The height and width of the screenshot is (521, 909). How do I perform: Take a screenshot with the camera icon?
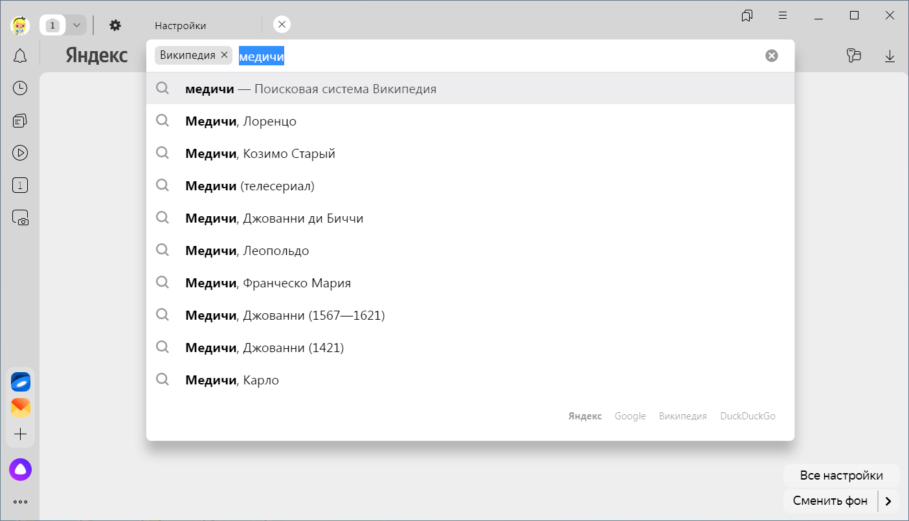(20, 217)
